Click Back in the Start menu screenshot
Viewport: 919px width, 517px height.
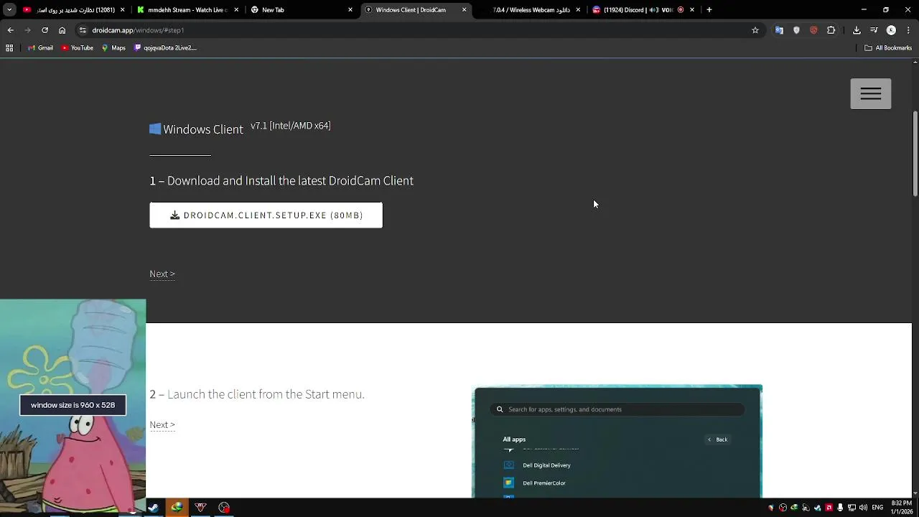717,439
